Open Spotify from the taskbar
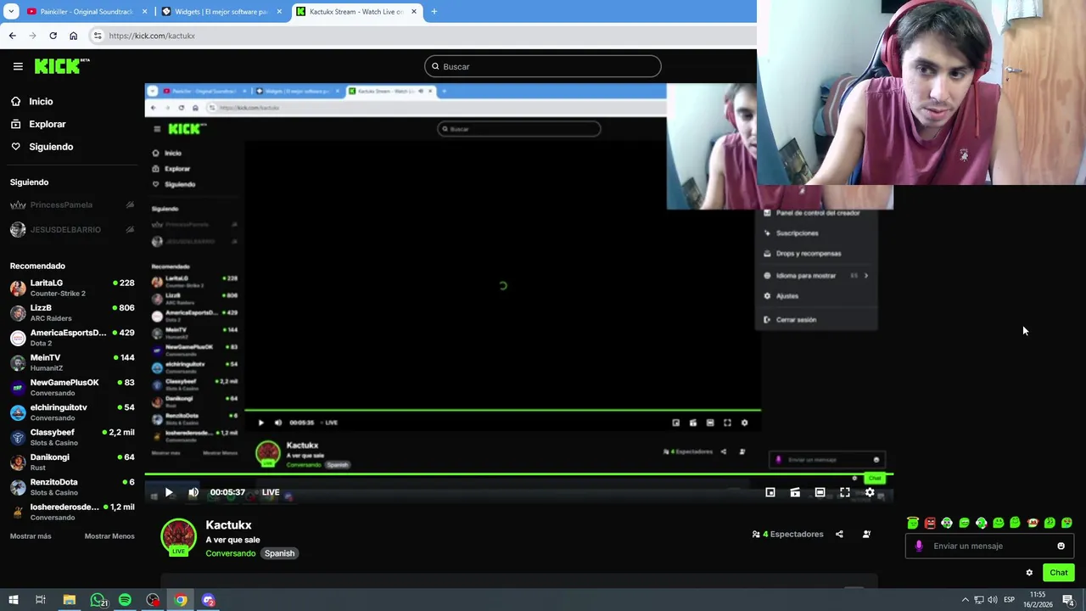This screenshot has width=1086, height=611. (x=125, y=600)
